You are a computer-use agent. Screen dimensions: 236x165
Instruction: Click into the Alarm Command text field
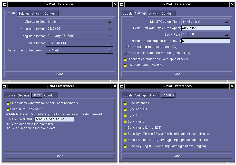(54, 119)
